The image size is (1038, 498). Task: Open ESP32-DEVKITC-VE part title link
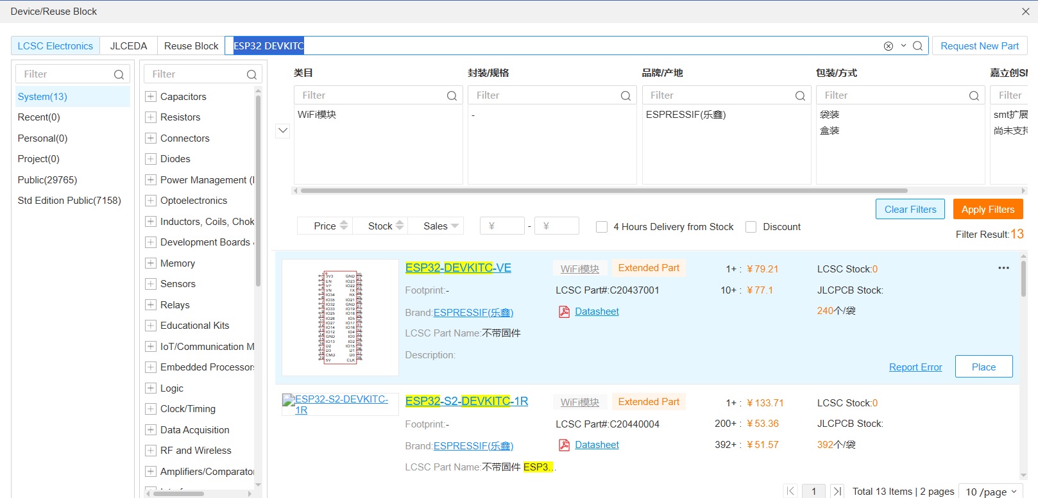458,268
